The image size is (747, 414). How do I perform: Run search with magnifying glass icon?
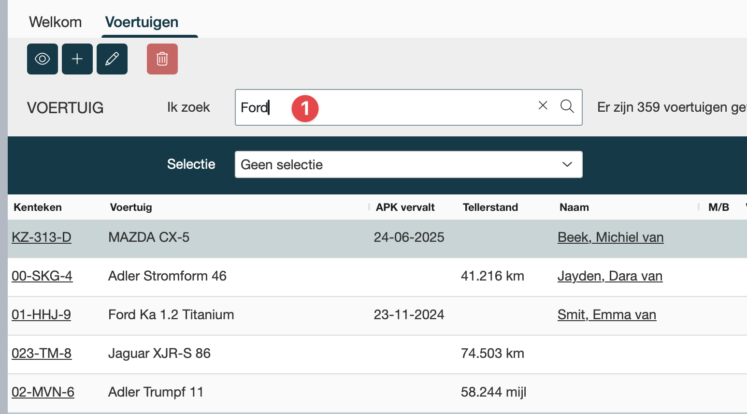coord(567,106)
